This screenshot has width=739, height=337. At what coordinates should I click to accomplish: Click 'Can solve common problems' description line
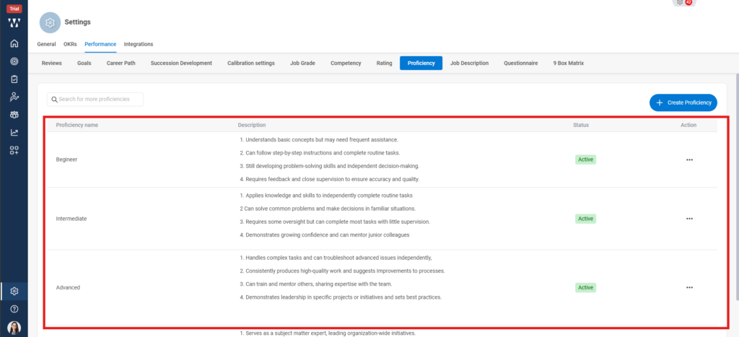328,209
